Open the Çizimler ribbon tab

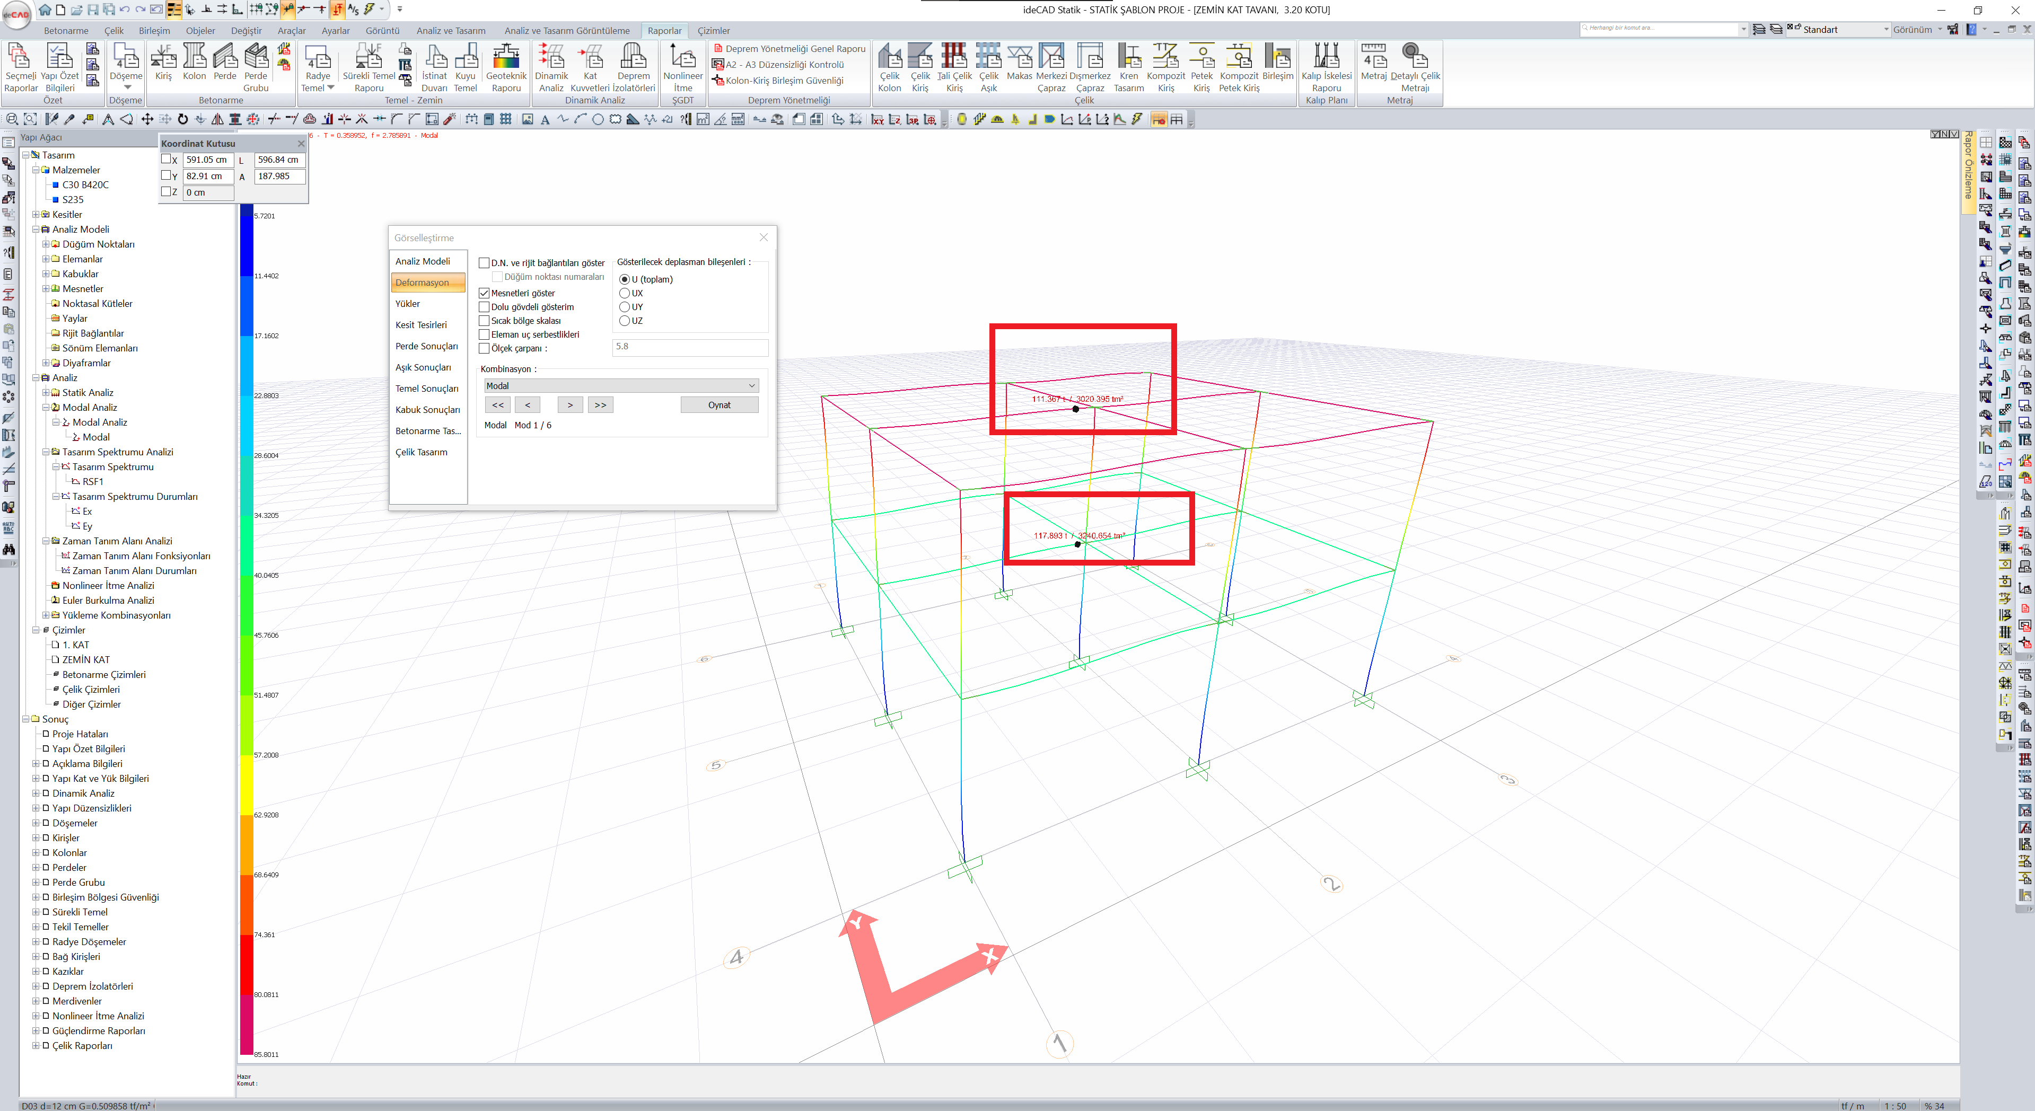coord(713,31)
